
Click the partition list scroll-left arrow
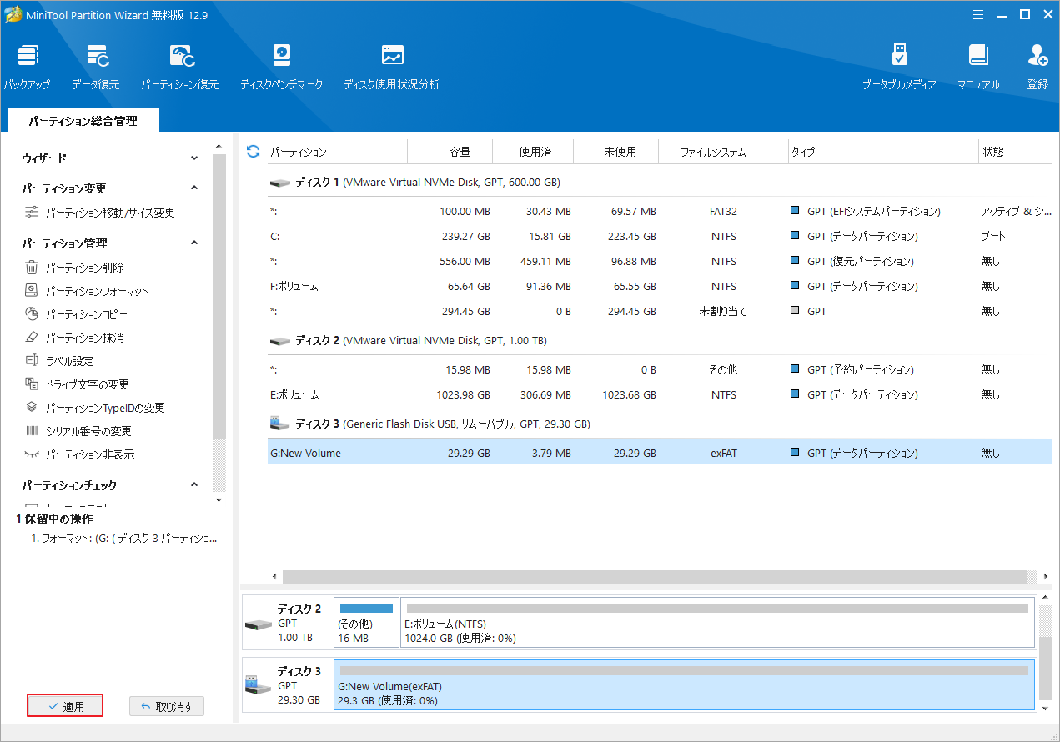(275, 576)
